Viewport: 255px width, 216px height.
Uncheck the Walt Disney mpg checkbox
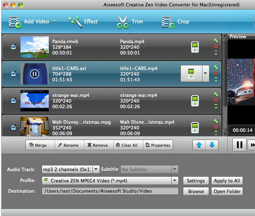pyautogui.click(x=13, y=127)
